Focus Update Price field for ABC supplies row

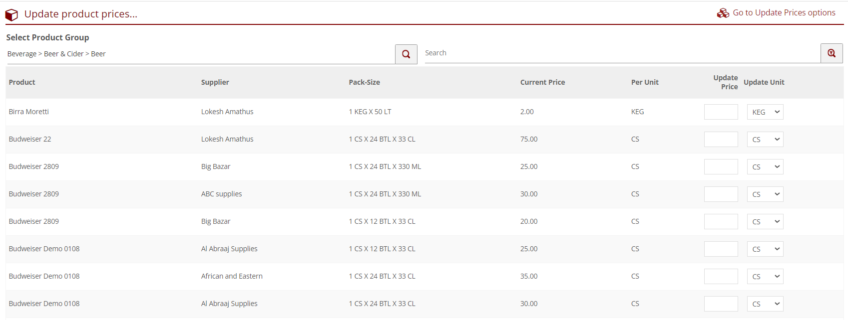click(x=721, y=194)
